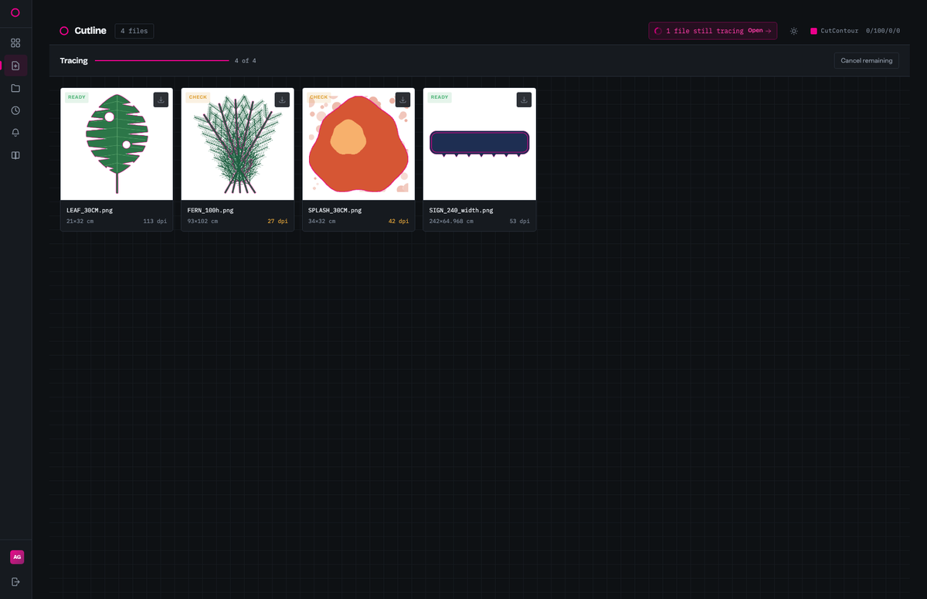Click the '93×102 cm' dimensions text
The image size is (927, 599).
(202, 222)
